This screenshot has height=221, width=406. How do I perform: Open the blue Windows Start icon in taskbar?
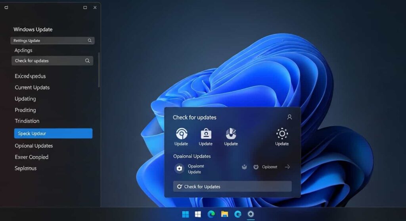click(186, 214)
